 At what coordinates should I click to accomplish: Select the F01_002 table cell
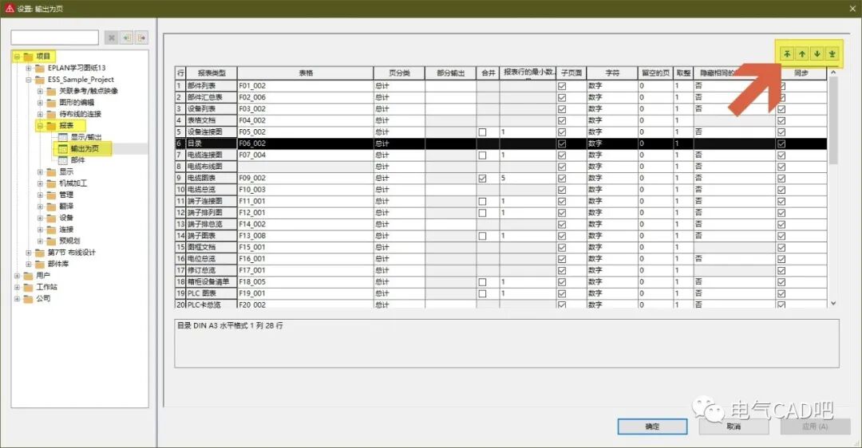(306, 86)
